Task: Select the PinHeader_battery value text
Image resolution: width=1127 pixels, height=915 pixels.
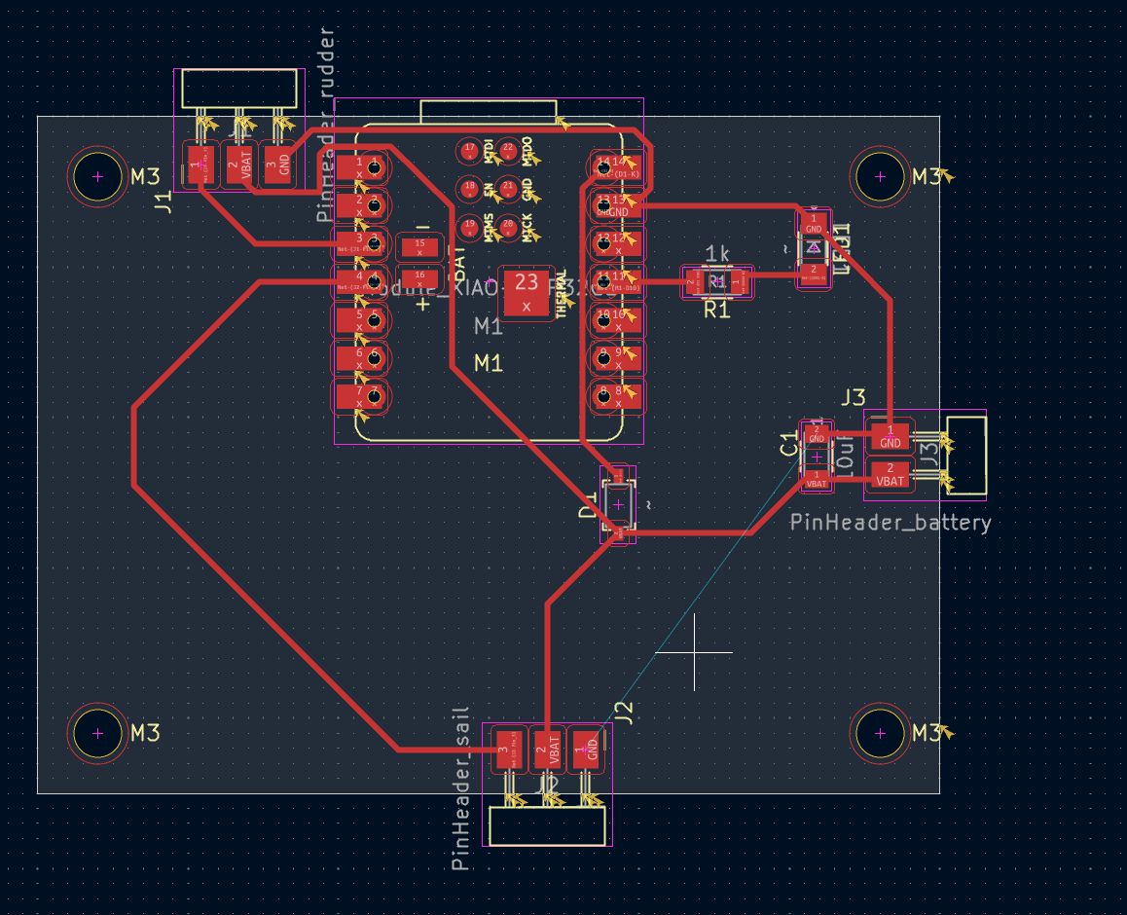Action: 891,523
